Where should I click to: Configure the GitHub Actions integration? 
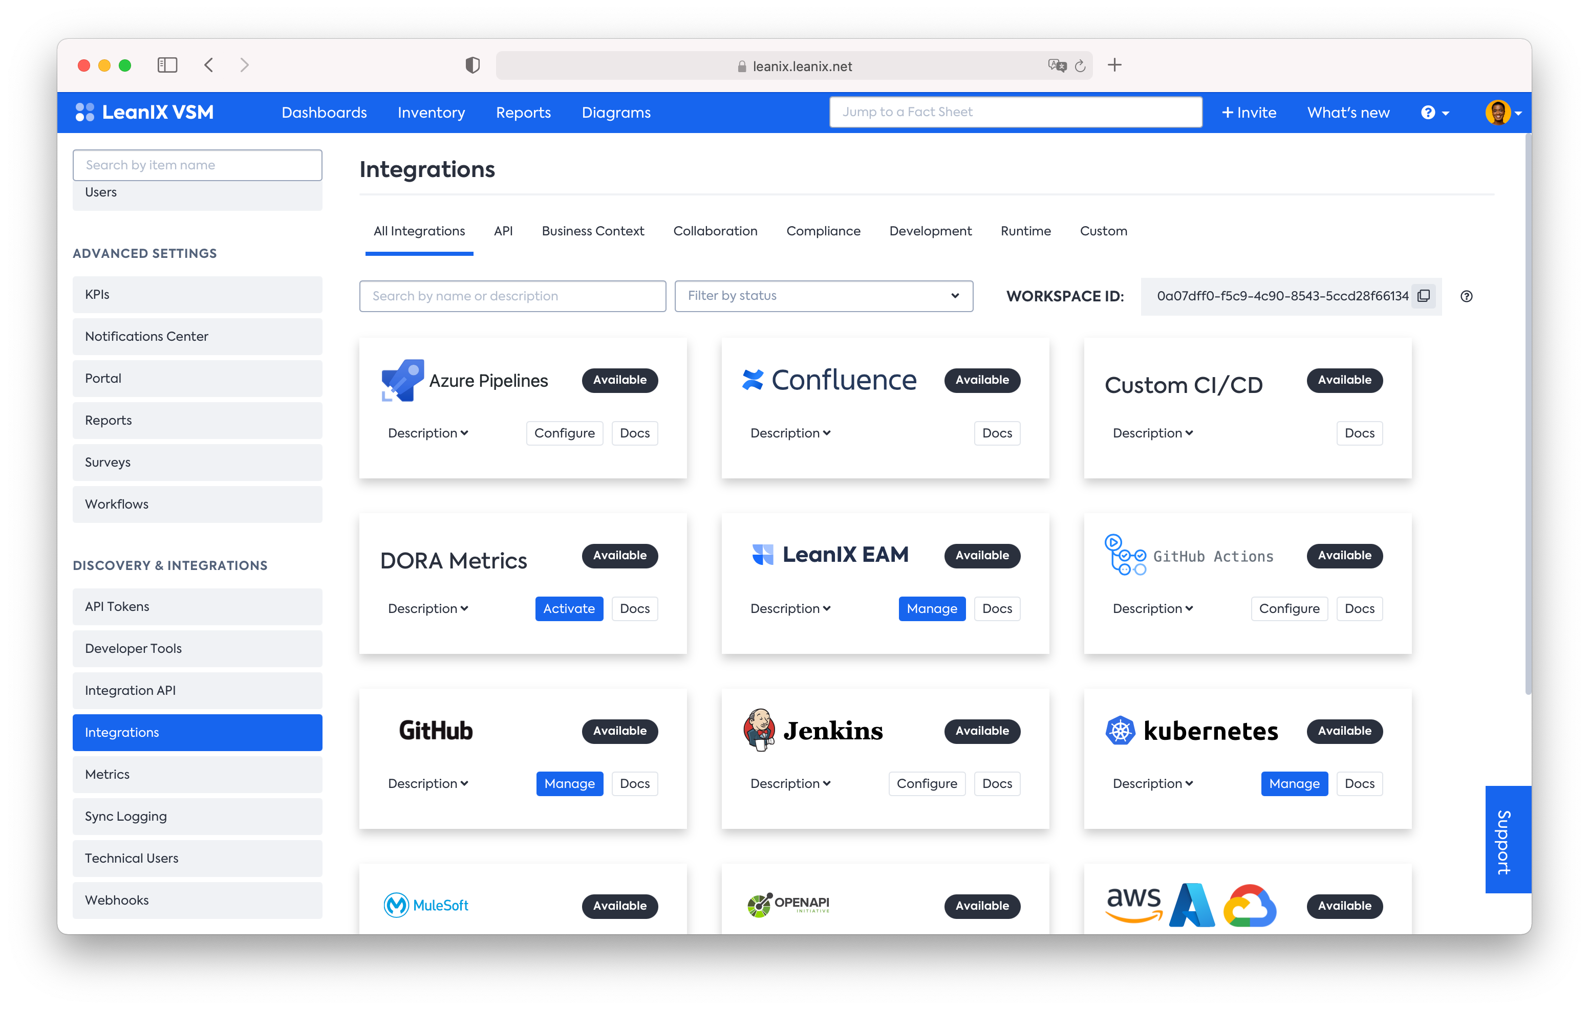tap(1289, 609)
